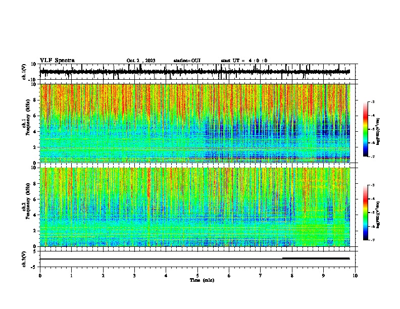Click time axis tick label "3"
Screen dimensions: 400x309
134,276
